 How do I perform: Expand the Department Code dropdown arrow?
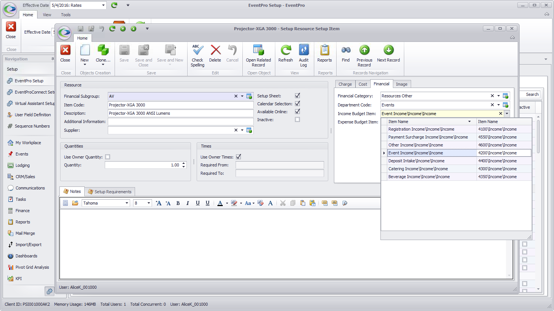point(499,105)
